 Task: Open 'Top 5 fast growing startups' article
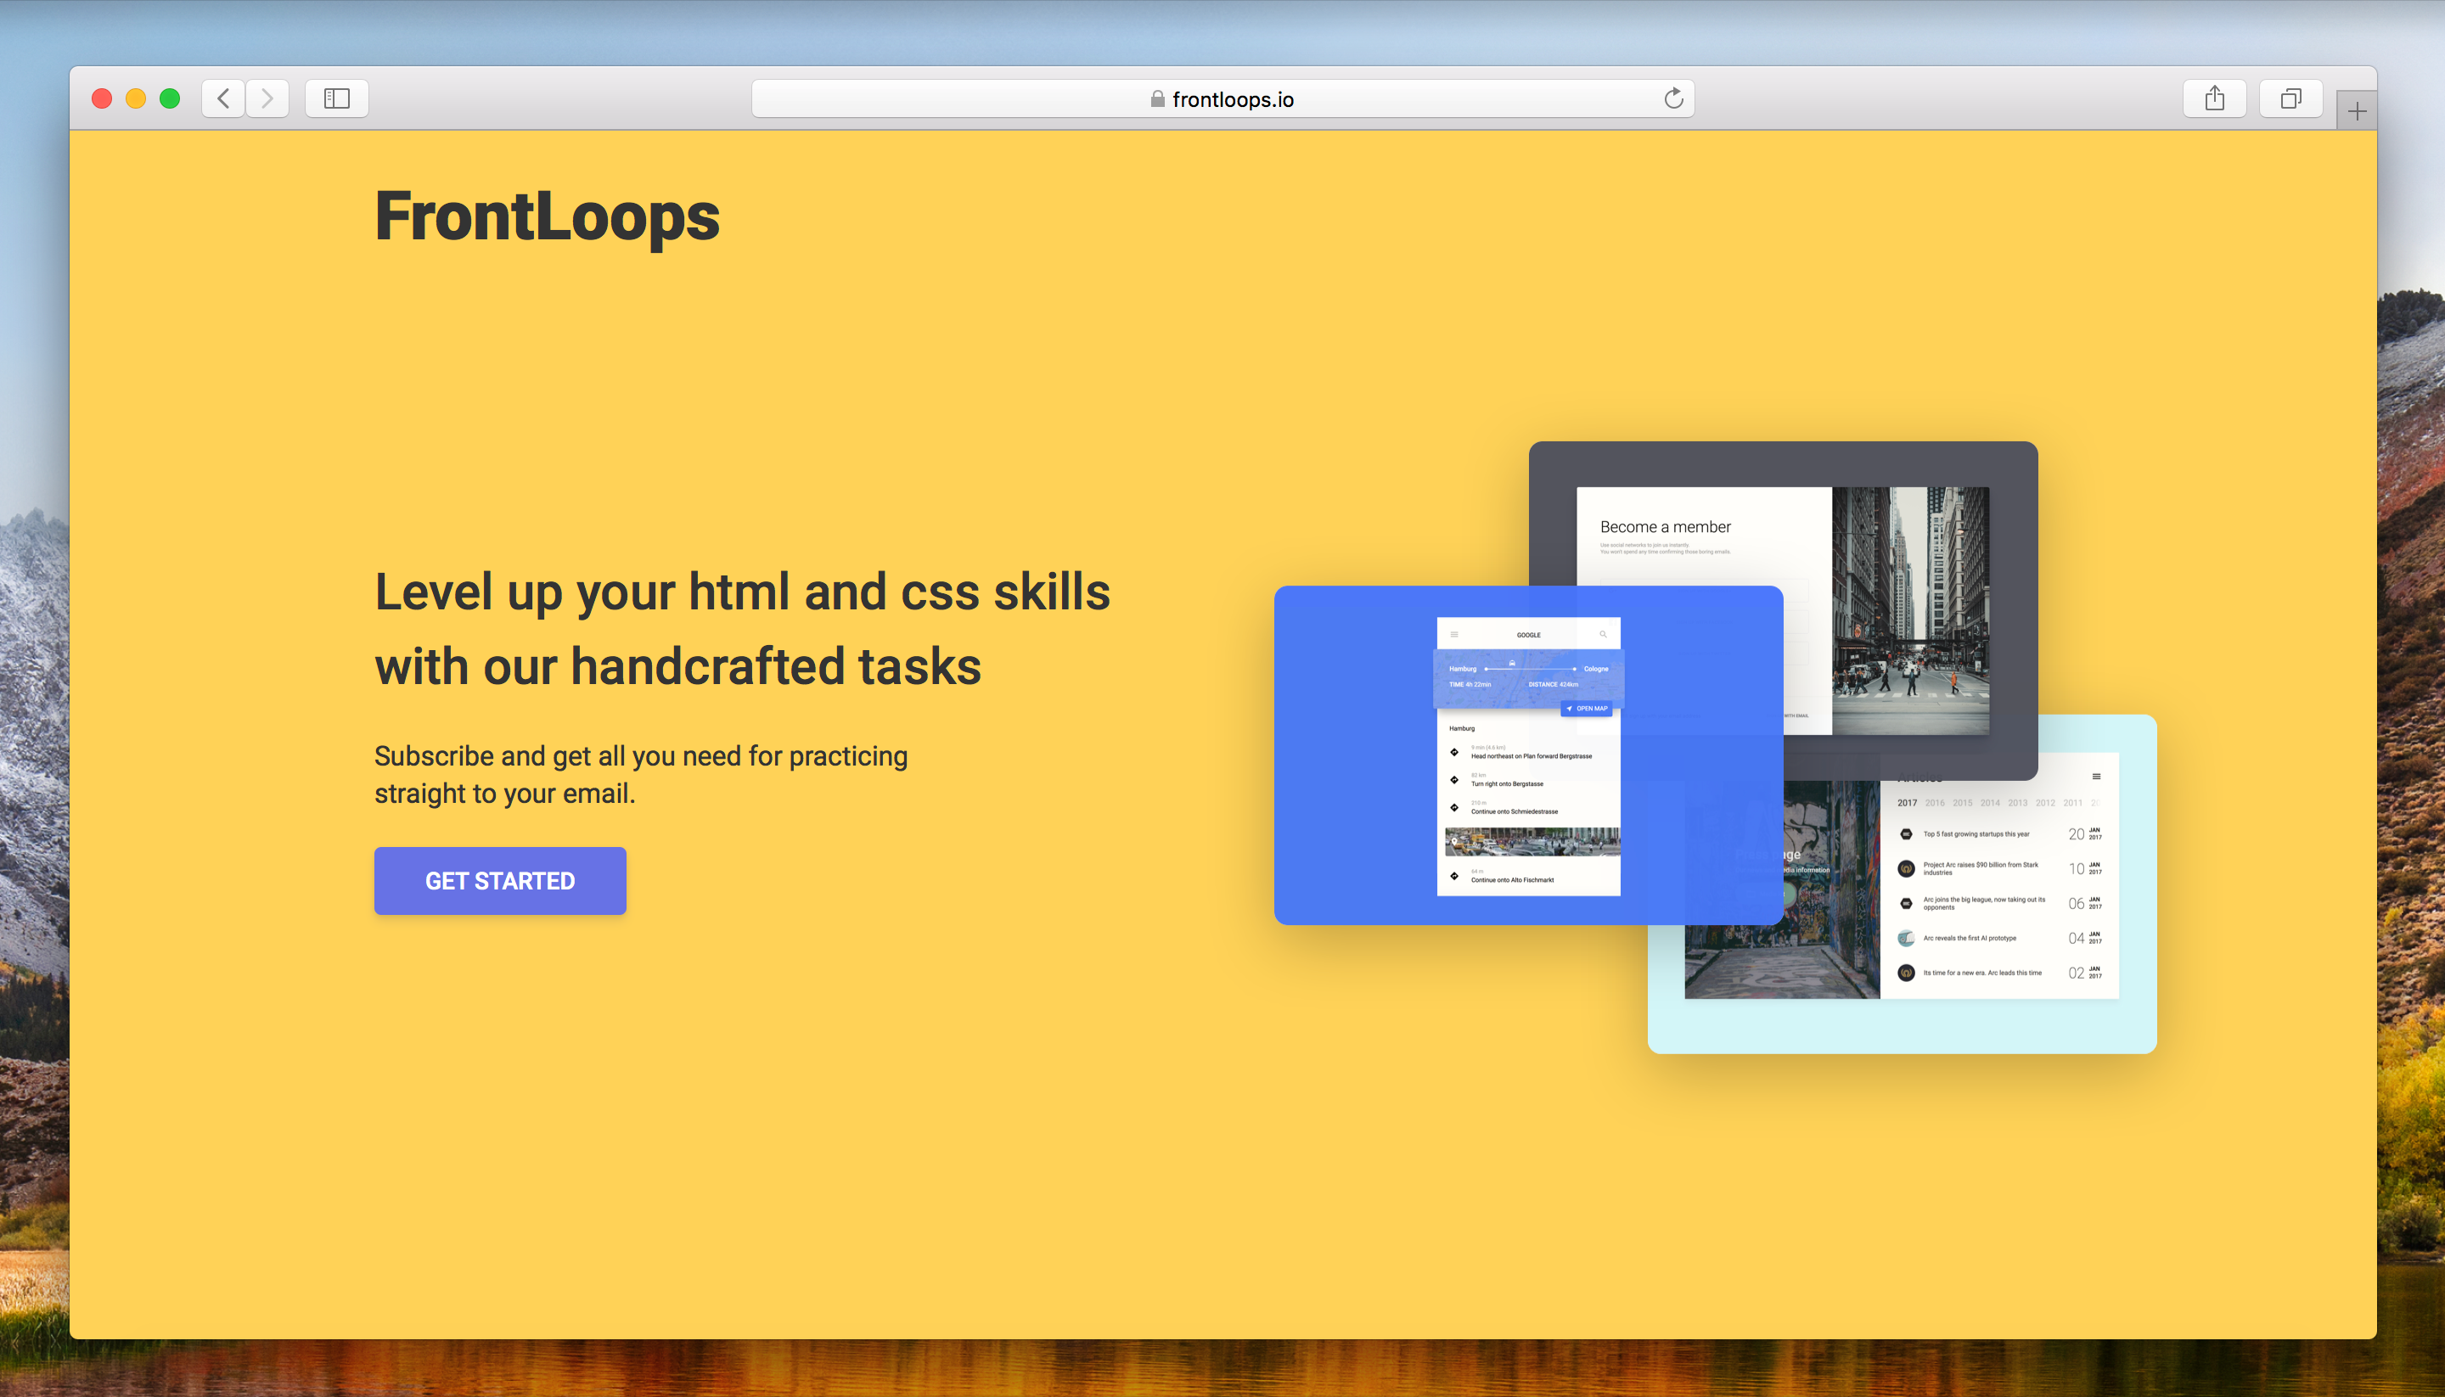tap(1976, 833)
